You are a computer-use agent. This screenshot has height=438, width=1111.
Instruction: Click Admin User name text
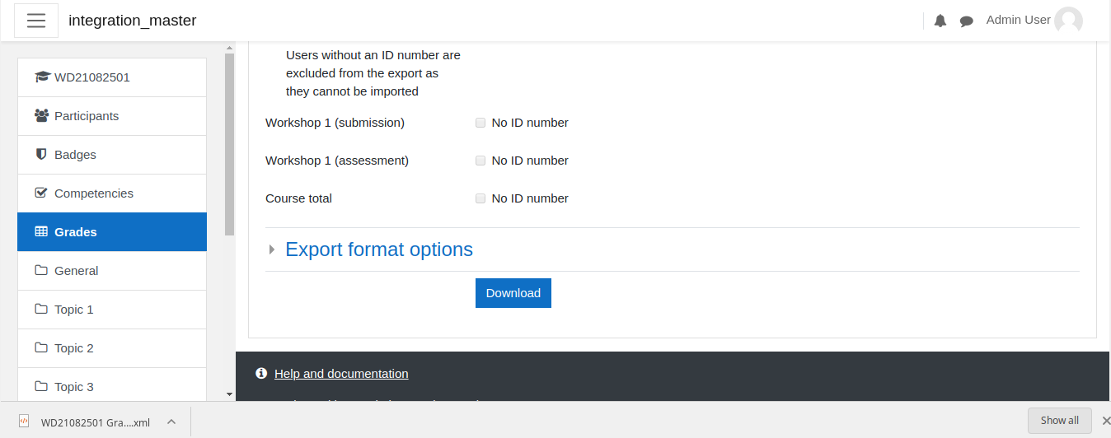(x=1019, y=20)
